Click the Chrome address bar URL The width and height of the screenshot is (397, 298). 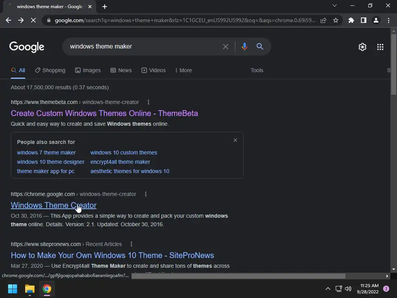[x=185, y=20]
